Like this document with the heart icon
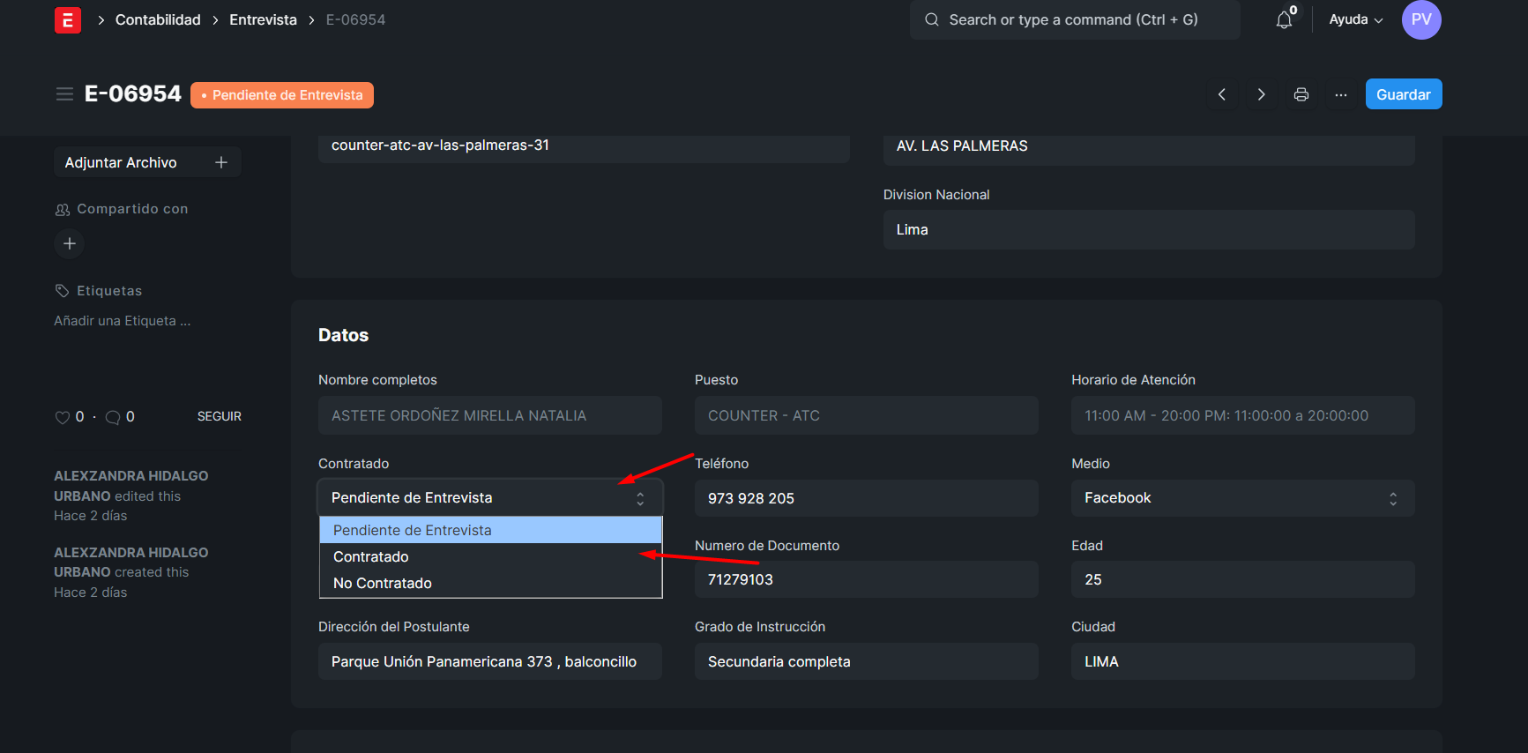1528x753 pixels. point(63,417)
